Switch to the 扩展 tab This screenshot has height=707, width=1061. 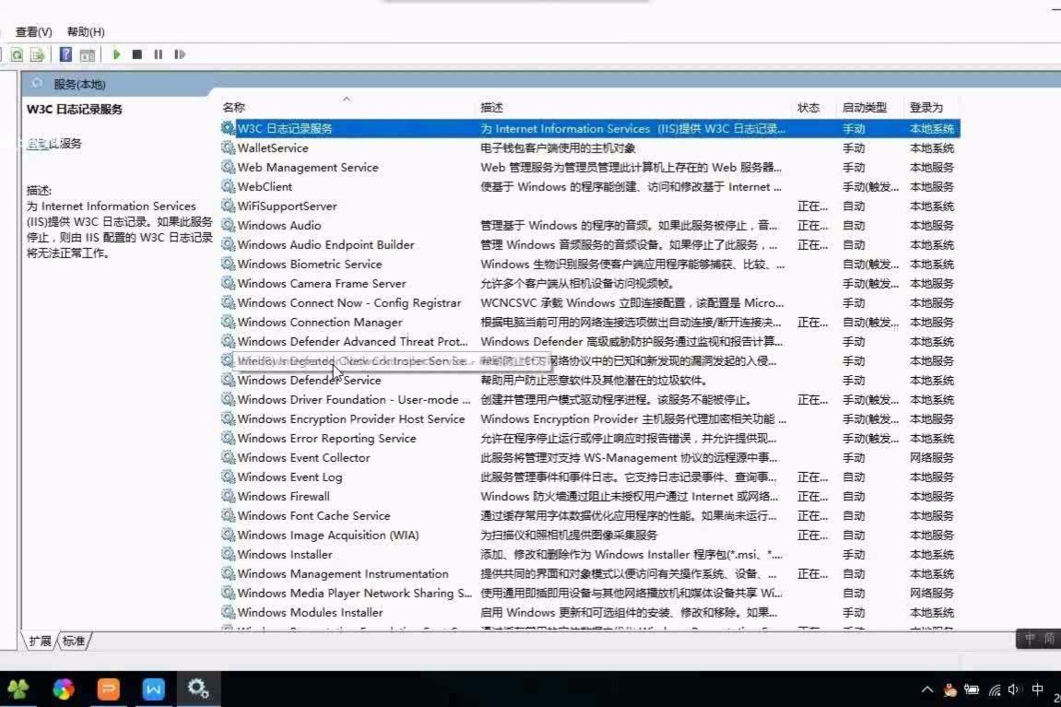(x=40, y=641)
